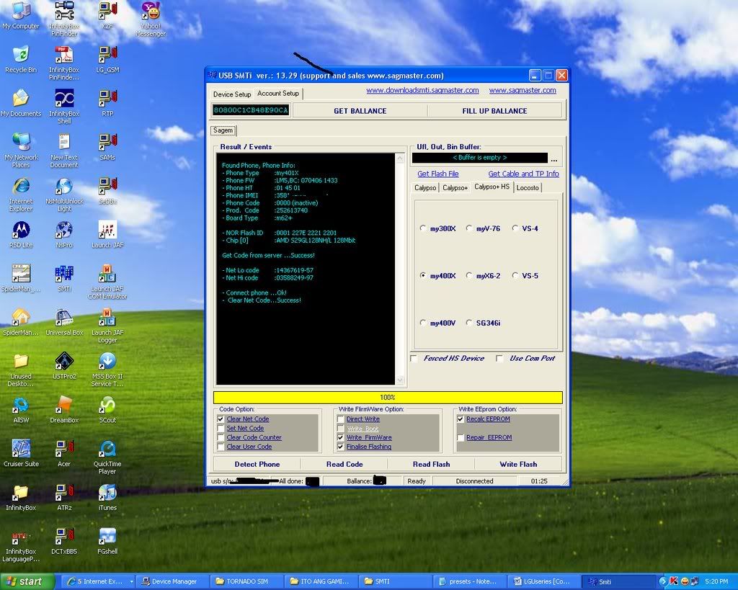Open Yahoo! Messenger desktop icon
The width and height of the screenshot is (738, 590).
(x=151, y=19)
